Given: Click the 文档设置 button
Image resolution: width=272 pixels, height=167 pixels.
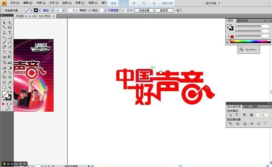Looking at the screenshot, I should 144,10.
